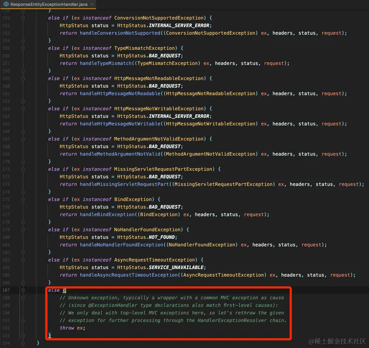This screenshot has width=369, height=348.
Task: Click the gutter fold icon beside line 155
Action: tap(23, 48)
